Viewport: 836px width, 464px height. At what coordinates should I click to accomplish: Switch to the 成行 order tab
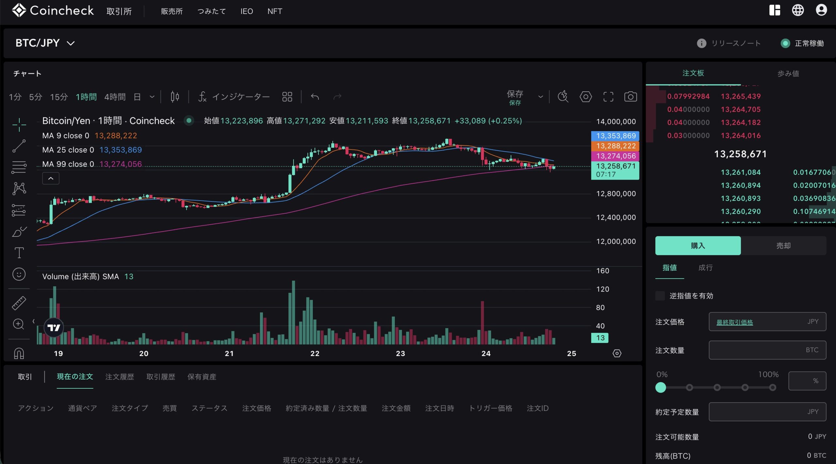pyautogui.click(x=705, y=268)
